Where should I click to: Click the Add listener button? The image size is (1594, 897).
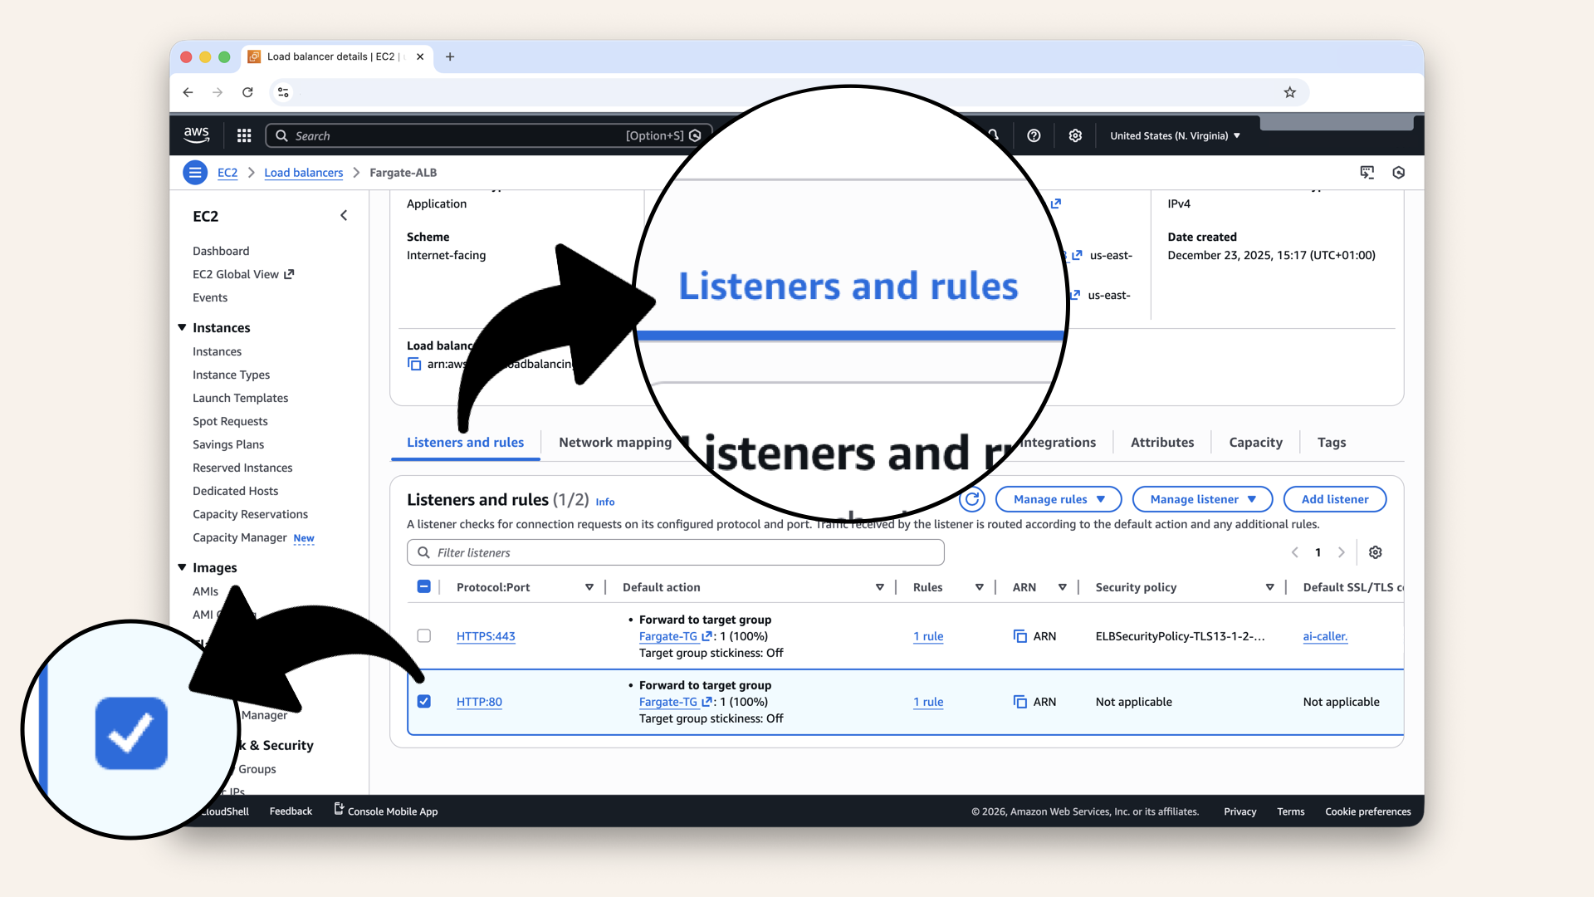tap(1334, 499)
